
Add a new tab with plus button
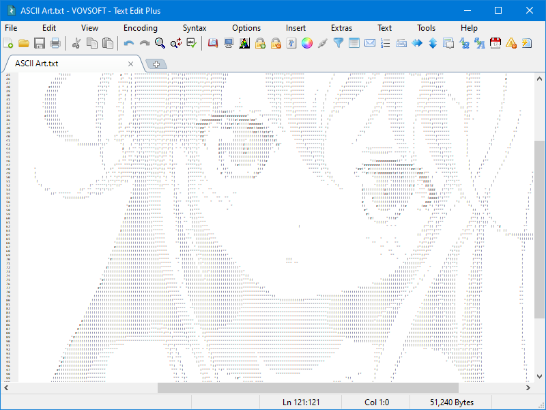pos(156,64)
